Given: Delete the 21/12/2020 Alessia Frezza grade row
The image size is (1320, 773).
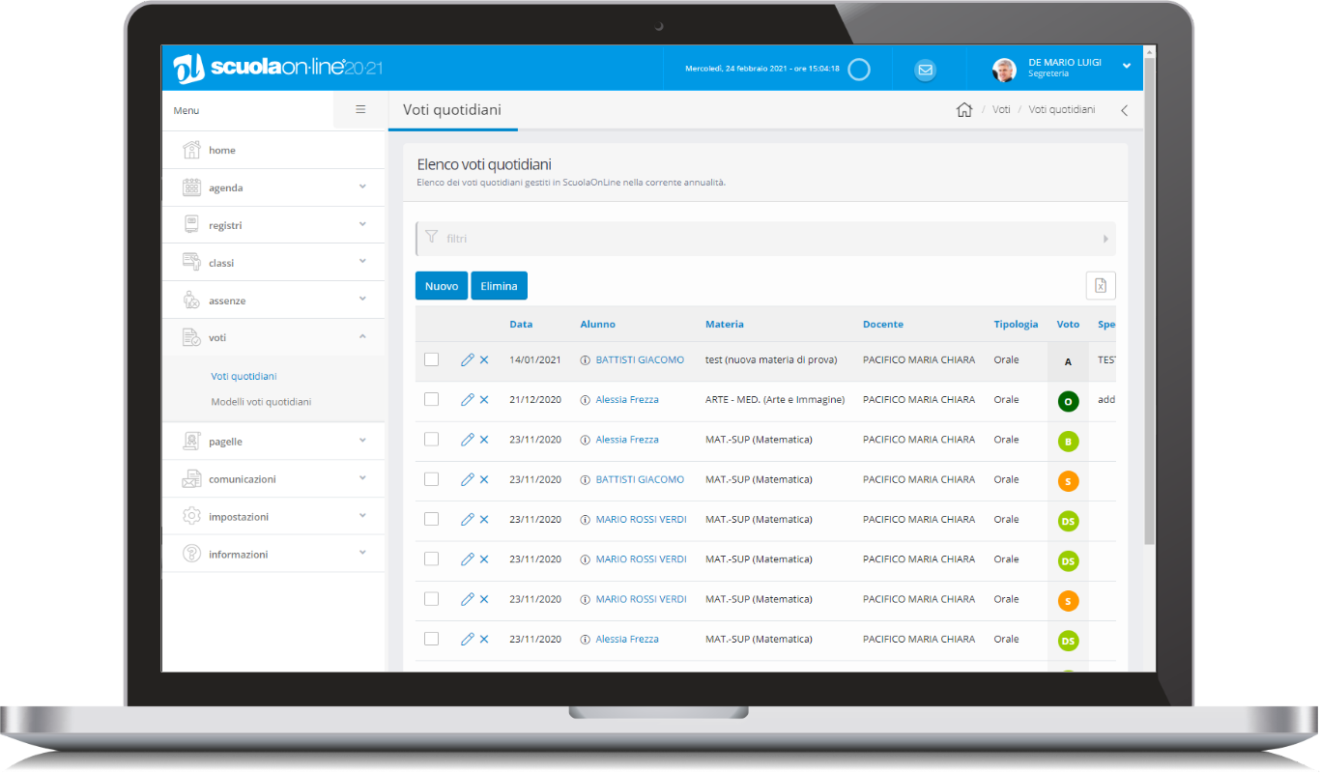Looking at the screenshot, I should pyautogui.click(x=484, y=400).
